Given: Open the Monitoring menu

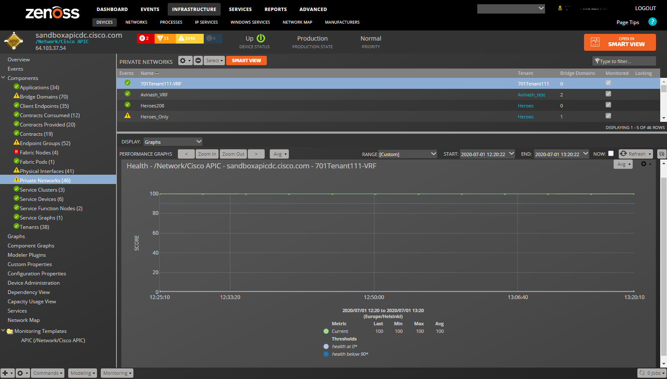Looking at the screenshot, I should 117,373.
